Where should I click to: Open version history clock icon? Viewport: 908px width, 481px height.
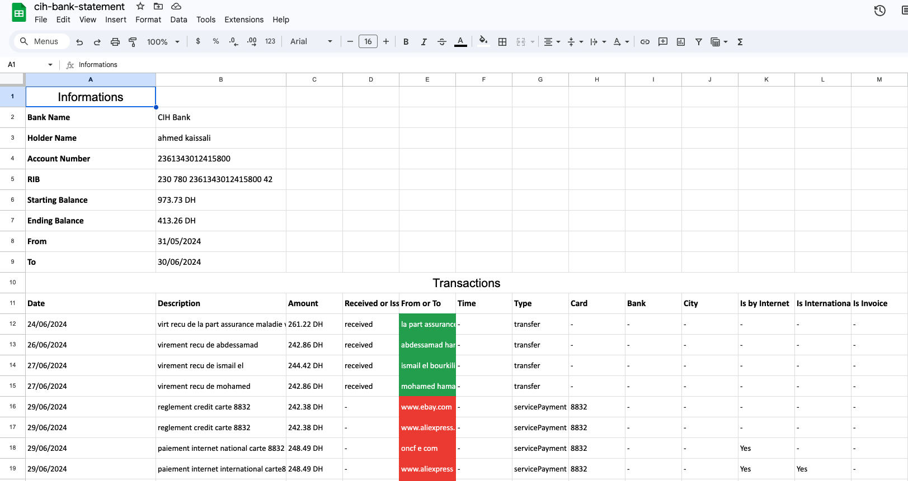(x=880, y=11)
